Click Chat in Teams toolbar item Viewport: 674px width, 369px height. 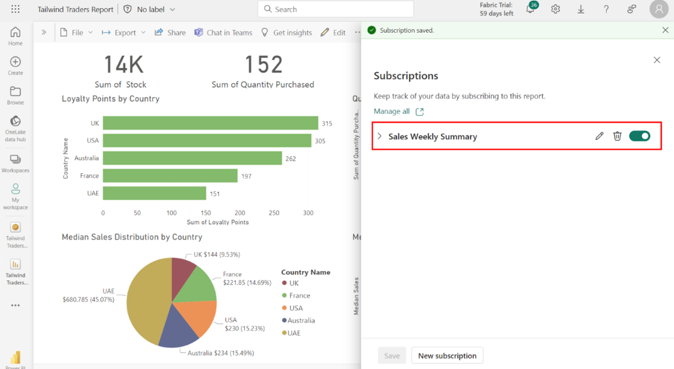(223, 32)
